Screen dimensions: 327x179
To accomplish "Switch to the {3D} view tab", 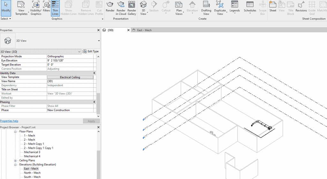I will pos(110,30).
